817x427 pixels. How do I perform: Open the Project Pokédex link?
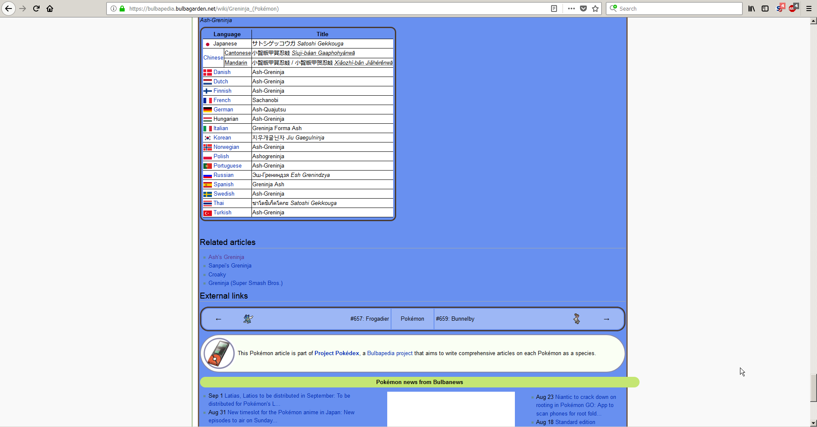click(x=337, y=353)
